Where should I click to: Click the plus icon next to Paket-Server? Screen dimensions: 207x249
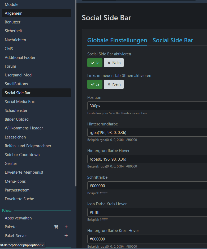[66, 236]
